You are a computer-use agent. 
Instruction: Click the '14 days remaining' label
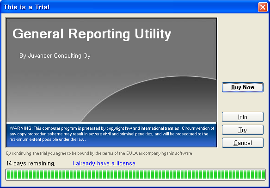click(x=31, y=163)
